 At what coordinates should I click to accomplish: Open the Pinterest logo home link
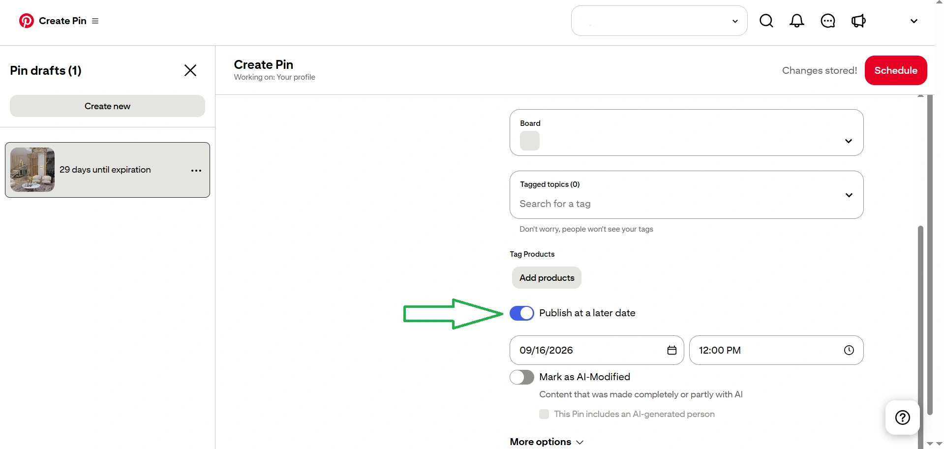pos(27,21)
